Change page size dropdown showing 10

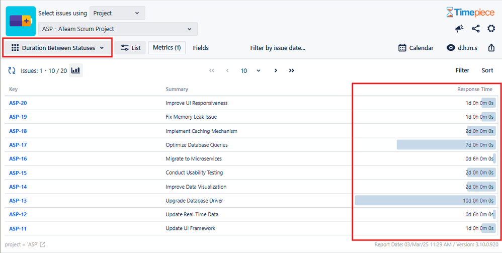pyautogui.click(x=250, y=70)
